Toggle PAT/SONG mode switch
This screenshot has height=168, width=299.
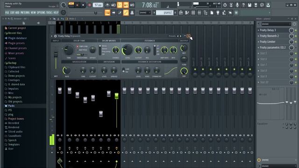coord(71,5)
